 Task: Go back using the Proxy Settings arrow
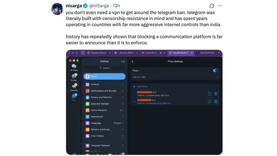tap(133, 61)
